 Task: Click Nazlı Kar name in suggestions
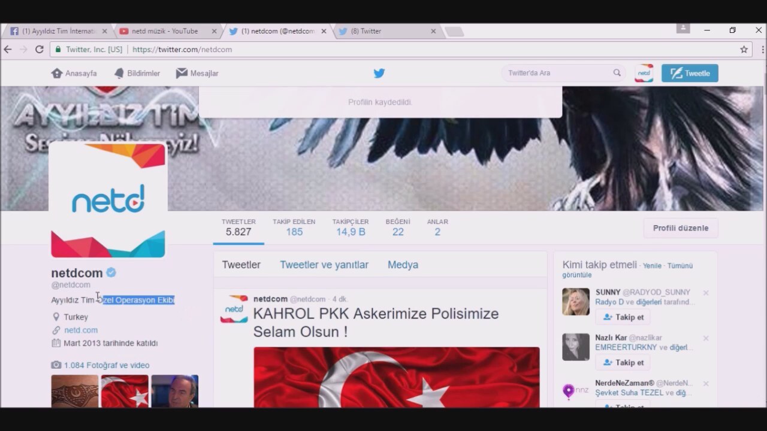(611, 338)
